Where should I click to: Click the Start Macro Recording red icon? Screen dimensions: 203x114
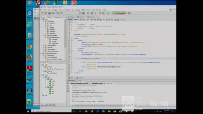coord(121,20)
